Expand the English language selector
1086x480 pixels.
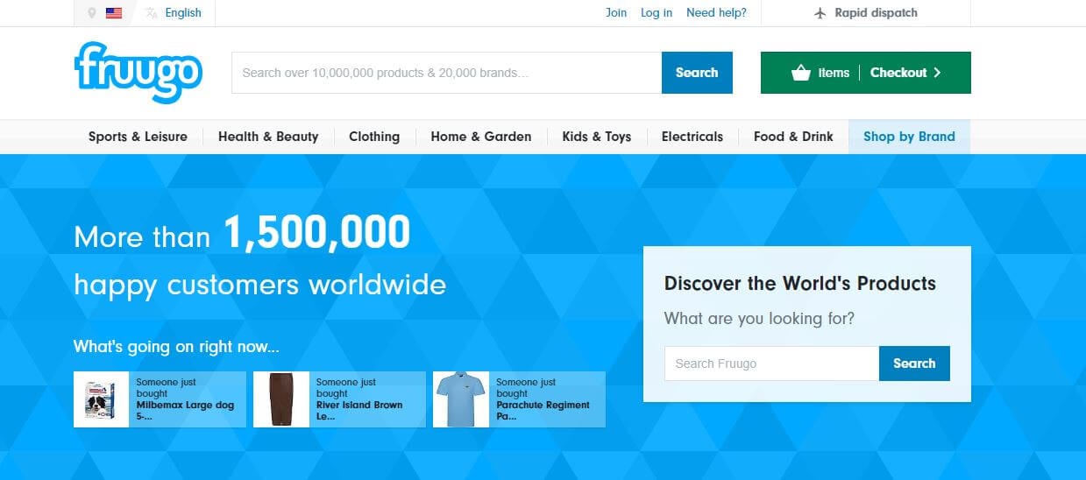[x=182, y=13]
